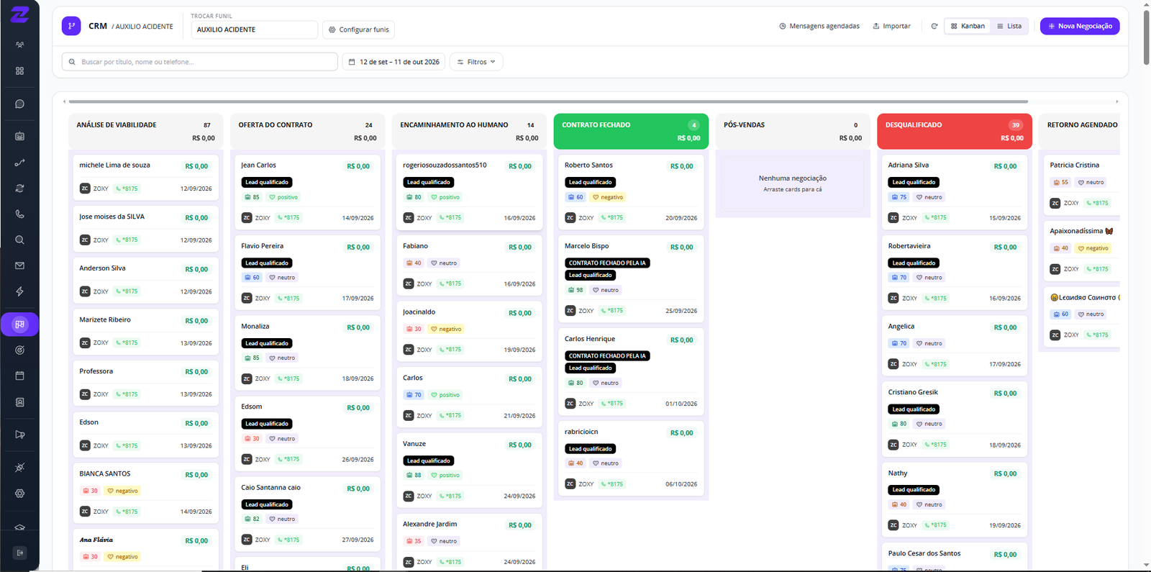Expand the Filtros dropdown
This screenshot has height=572, width=1151.
[x=476, y=62]
